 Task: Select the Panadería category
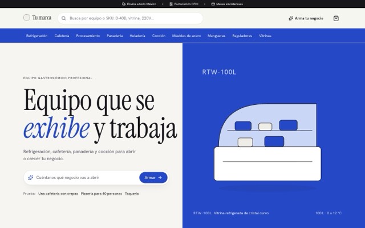pyautogui.click(x=115, y=36)
